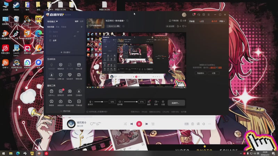Click the 添加素材 add source button
Image resolution: width=278 pixels, height=156 pixels.
coord(65,52)
